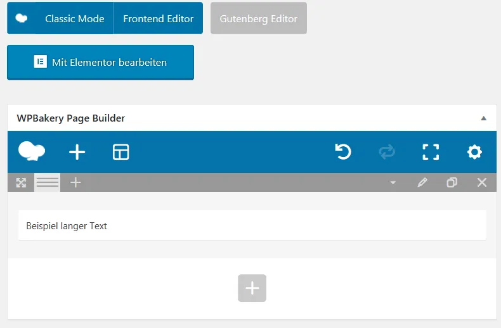Open the templates layout icon
Viewport: 501px width, 328px height.
pos(120,152)
